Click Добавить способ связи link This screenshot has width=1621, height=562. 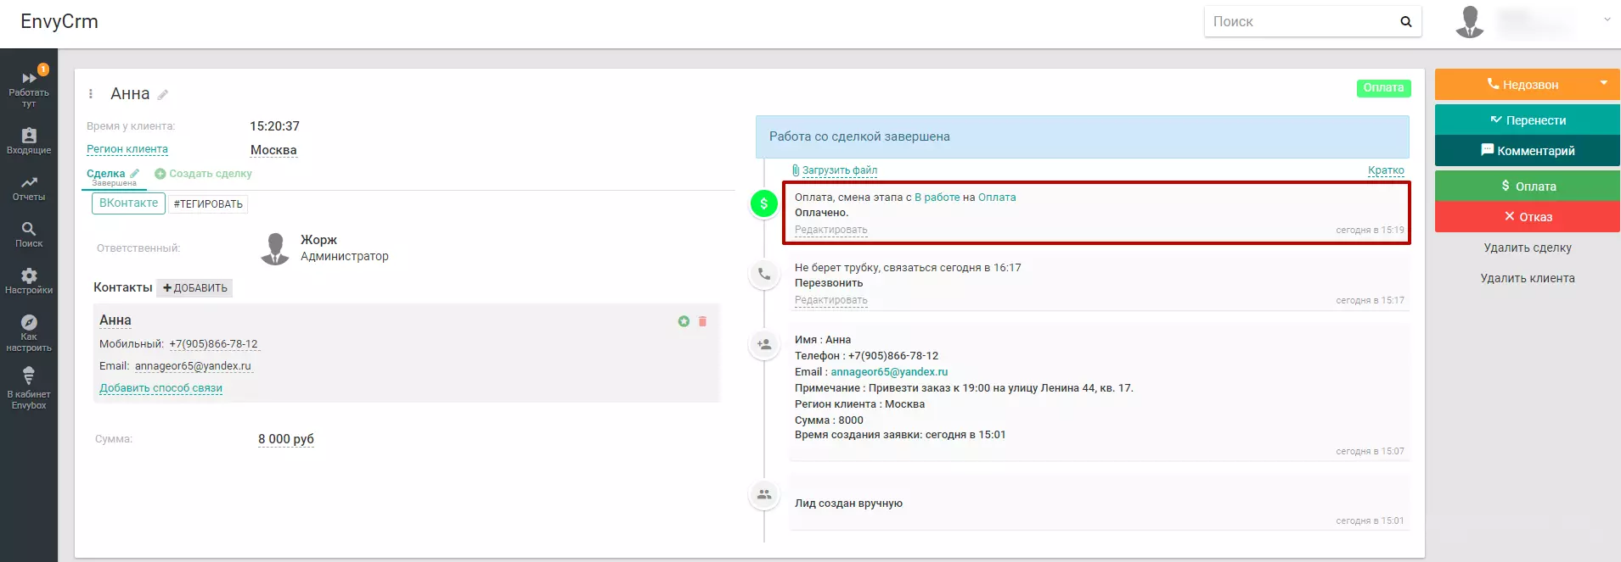pos(160,388)
